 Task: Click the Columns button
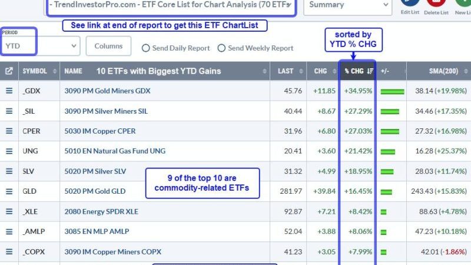pos(108,46)
